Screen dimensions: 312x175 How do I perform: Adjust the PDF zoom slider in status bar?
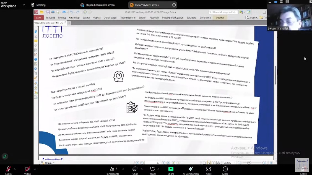[249, 163]
